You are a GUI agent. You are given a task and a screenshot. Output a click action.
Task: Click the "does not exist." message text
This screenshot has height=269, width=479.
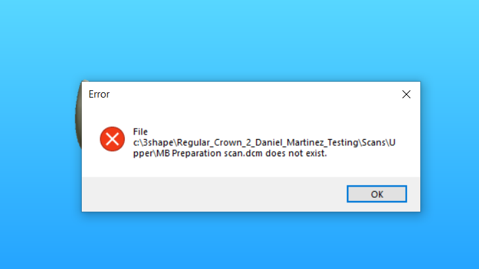coord(296,153)
